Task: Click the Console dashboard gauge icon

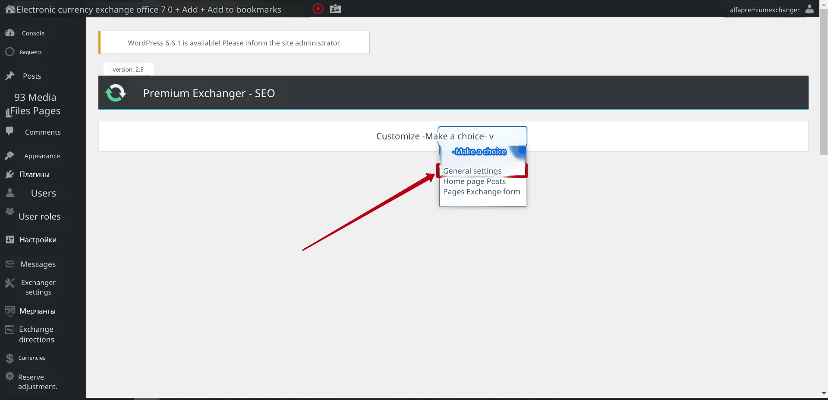Action: [10, 33]
